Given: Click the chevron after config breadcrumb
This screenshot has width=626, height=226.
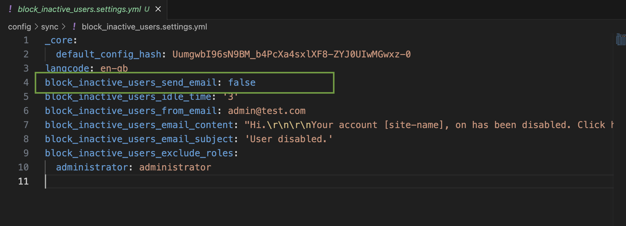Looking at the screenshot, I should coord(36,27).
